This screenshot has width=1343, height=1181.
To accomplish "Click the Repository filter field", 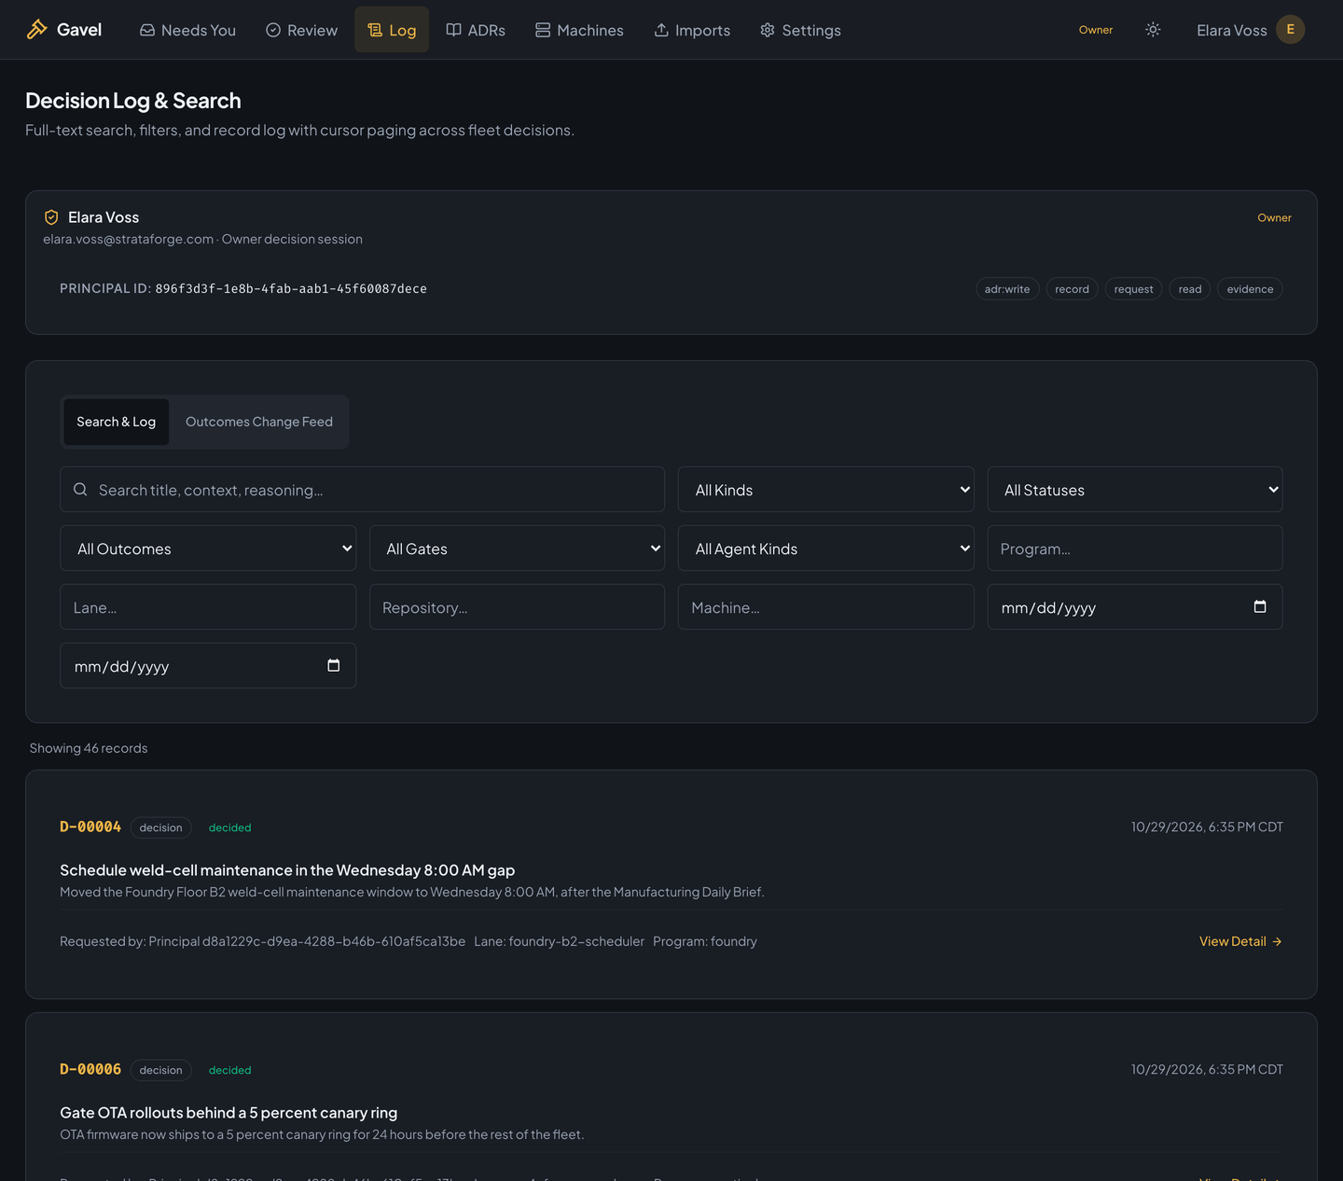I will [x=518, y=607].
